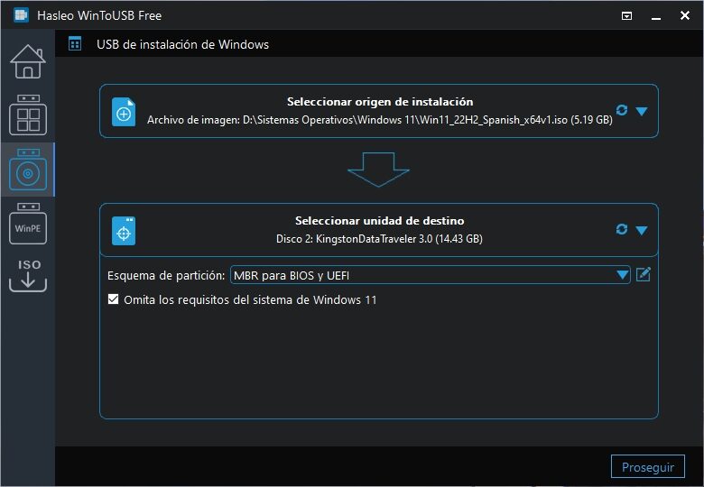The height and width of the screenshot is (487, 704).
Task: Refresh the destination drive list
Action: coord(622,229)
